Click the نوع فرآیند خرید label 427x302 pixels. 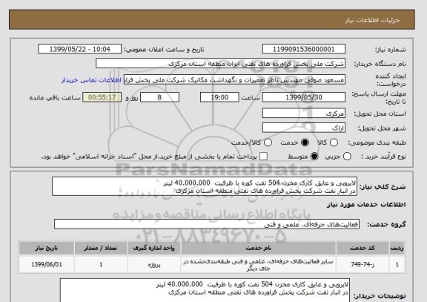(383, 157)
